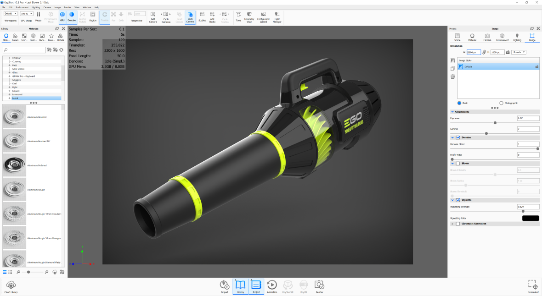Open the resolution Presets dropdown
Screen dimensions: 542x296
tap(519, 52)
